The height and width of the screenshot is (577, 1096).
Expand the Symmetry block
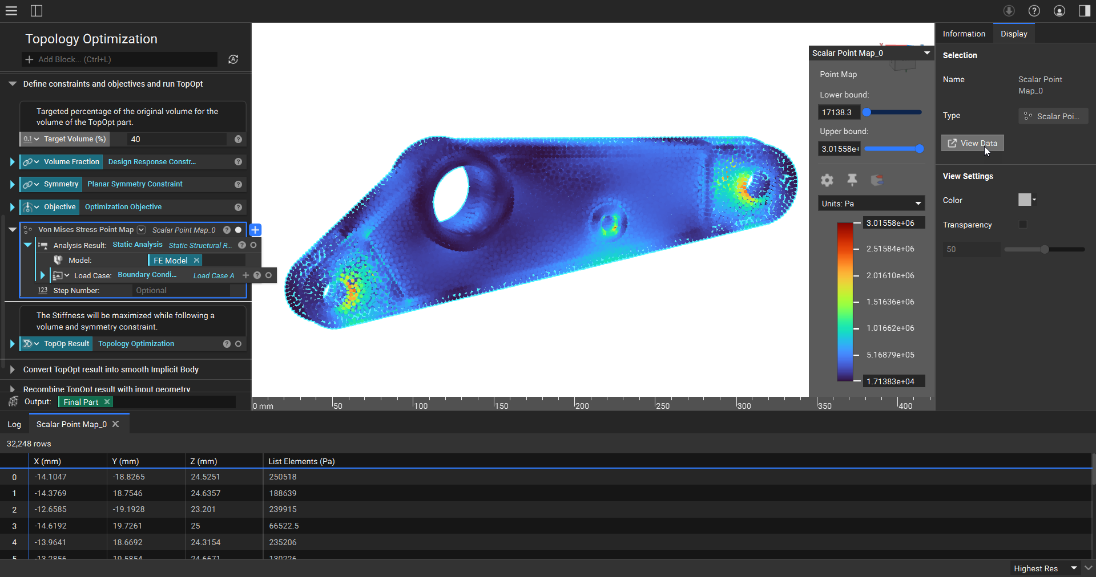(x=12, y=184)
